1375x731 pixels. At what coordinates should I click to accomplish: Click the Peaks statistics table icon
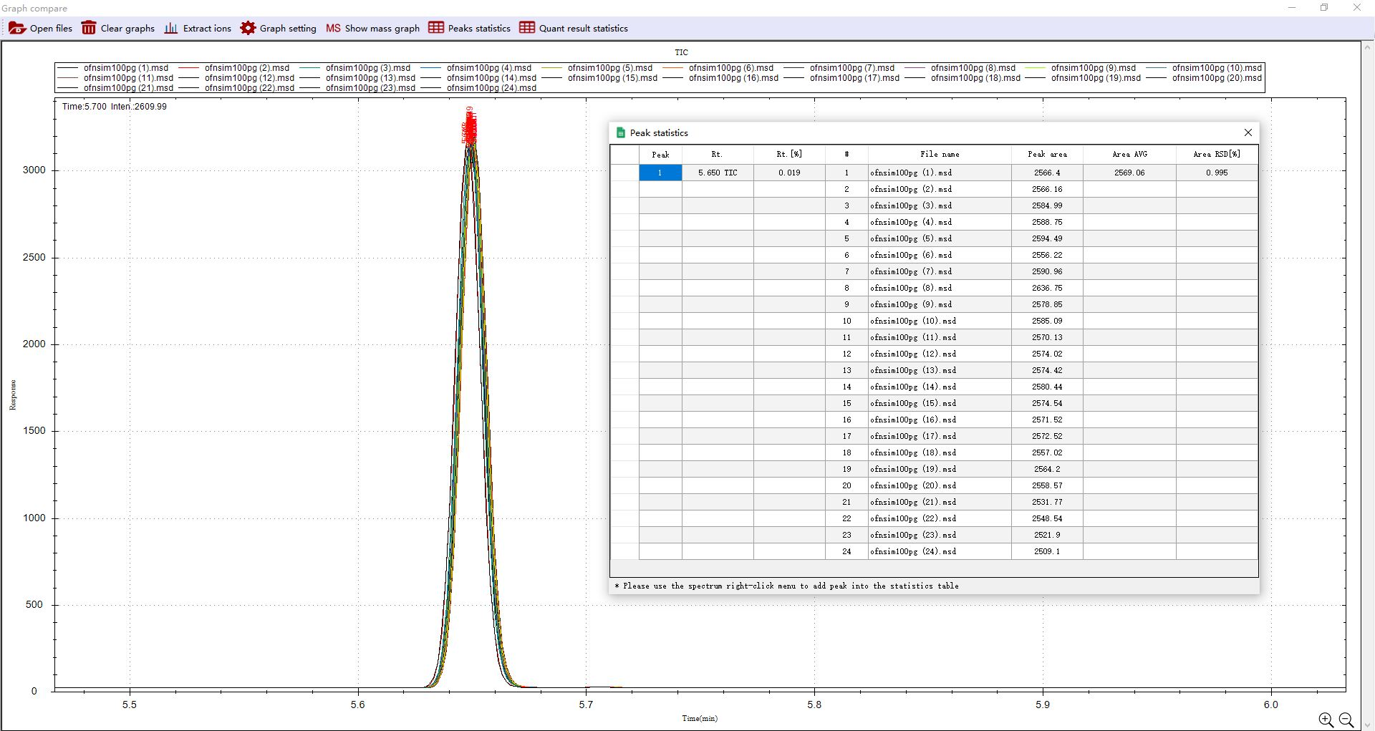pyautogui.click(x=436, y=28)
